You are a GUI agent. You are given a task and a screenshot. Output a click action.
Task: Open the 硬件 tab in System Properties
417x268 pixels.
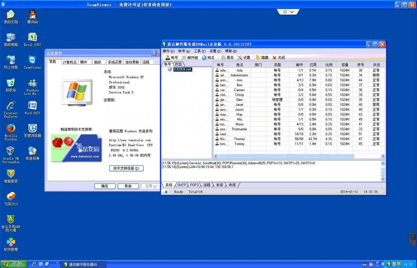84,62
